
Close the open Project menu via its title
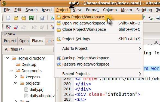point(63,10)
